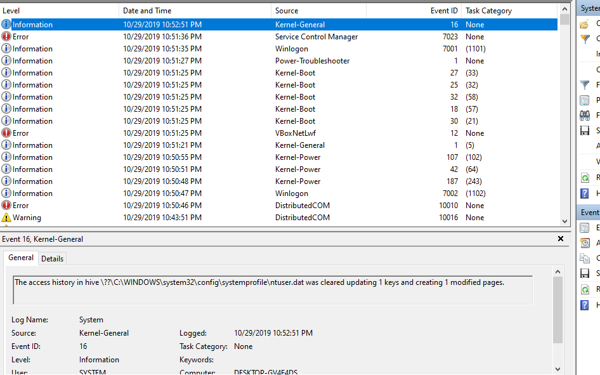Click the Filter Current Log funnel icon
600x375 pixels.
(x=585, y=85)
